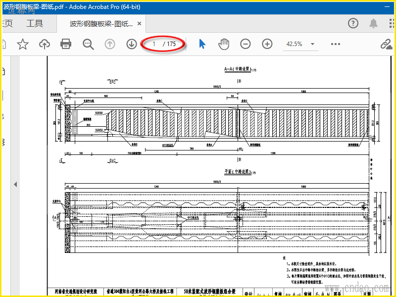Switch to the Tools (工具) tab
Screen dimensions: 396x297
tap(35, 23)
